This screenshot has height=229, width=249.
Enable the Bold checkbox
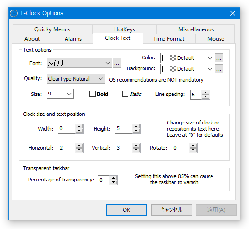coord(92,94)
